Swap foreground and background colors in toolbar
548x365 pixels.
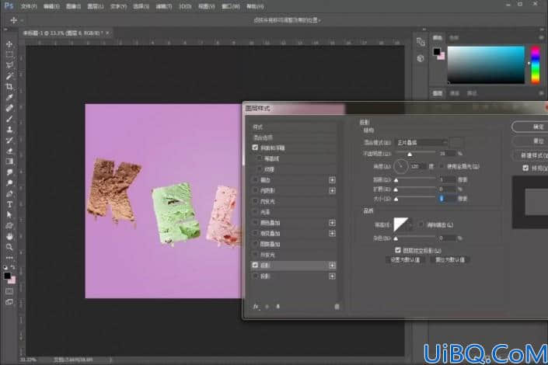pyautogui.click(x=13, y=268)
